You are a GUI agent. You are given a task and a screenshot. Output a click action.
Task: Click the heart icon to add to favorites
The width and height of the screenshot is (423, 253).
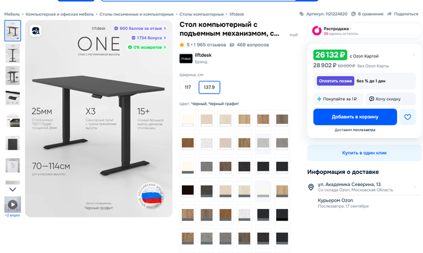407,117
